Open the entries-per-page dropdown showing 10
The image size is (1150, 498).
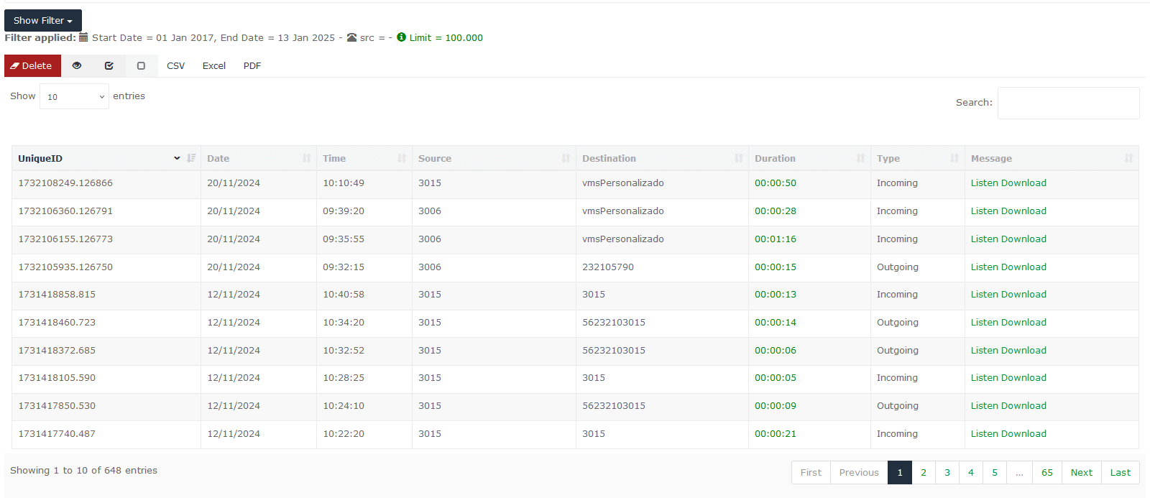click(x=74, y=96)
